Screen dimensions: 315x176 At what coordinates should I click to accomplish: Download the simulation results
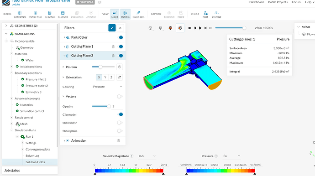click(216, 14)
